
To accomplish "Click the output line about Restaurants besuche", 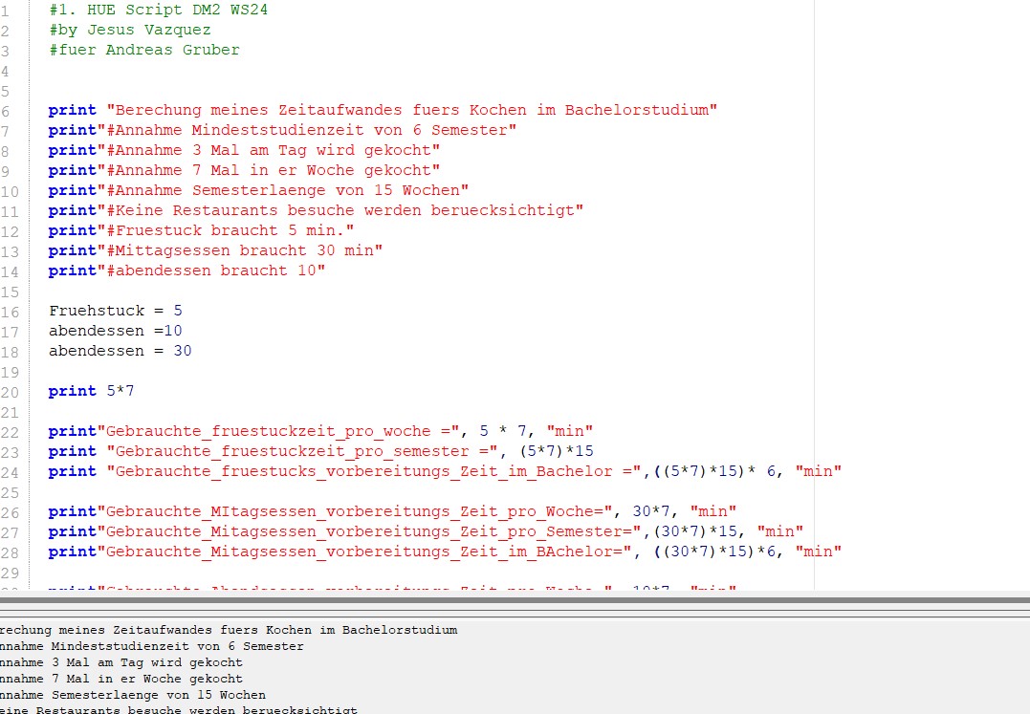I will pyautogui.click(x=172, y=711).
